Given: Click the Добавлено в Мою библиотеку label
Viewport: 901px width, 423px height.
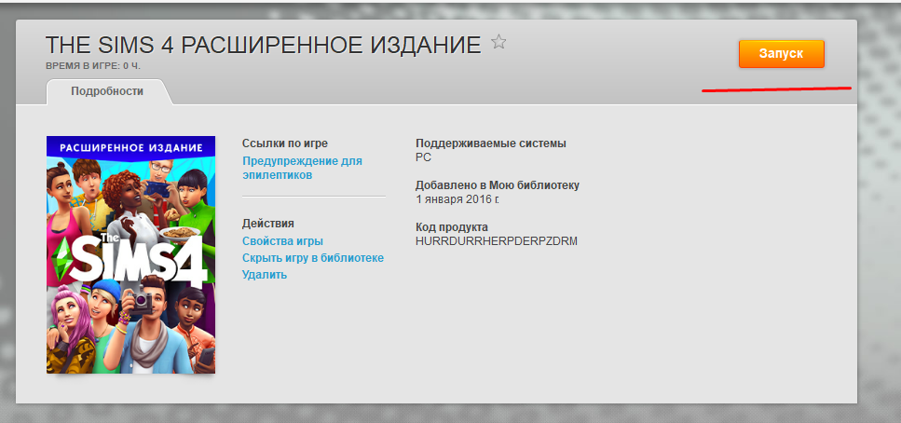Looking at the screenshot, I should point(498,185).
